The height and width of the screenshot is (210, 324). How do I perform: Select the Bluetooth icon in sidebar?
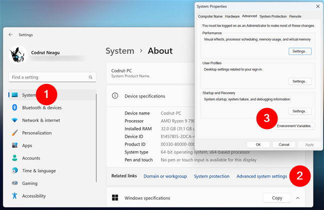click(14, 107)
